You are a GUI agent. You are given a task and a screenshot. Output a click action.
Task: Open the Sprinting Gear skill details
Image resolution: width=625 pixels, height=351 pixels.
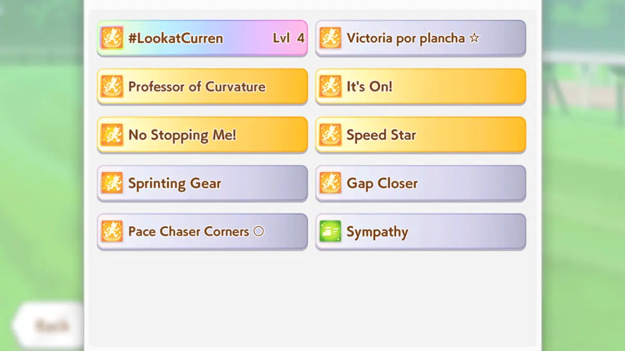coord(202,183)
